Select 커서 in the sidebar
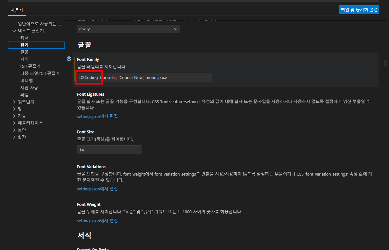 click(x=24, y=38)
